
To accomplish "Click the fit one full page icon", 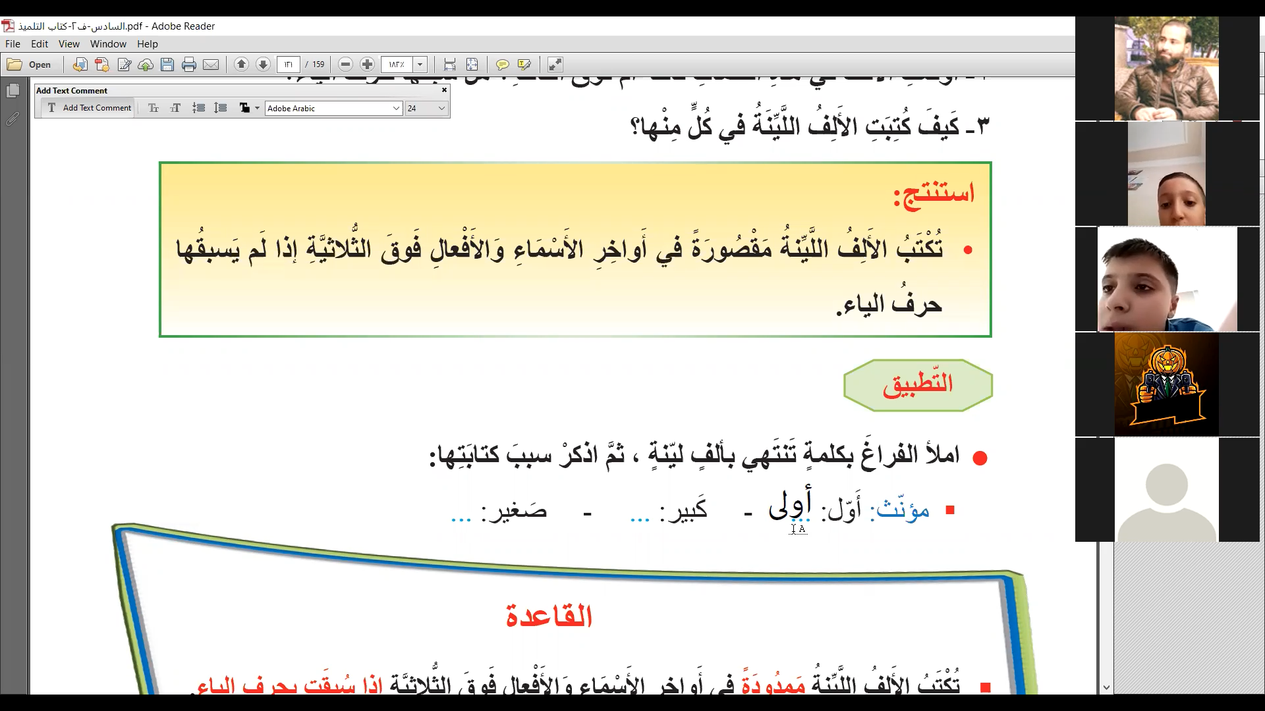I will click(x=472, y=65).
